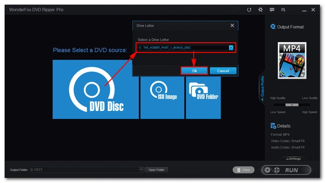Click the Cancel button in Drive Letter dialog
The width and height of the screenshot is (325, 183).
pos(223,71)
